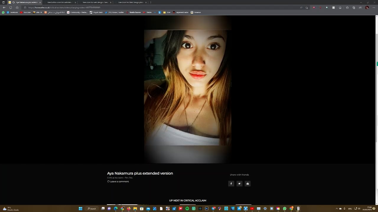Open the Collections icon in browser toolbar
378x212 pixels.
click(x=354, y=7)
